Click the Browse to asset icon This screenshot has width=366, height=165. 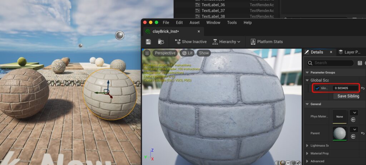(161, 42)
